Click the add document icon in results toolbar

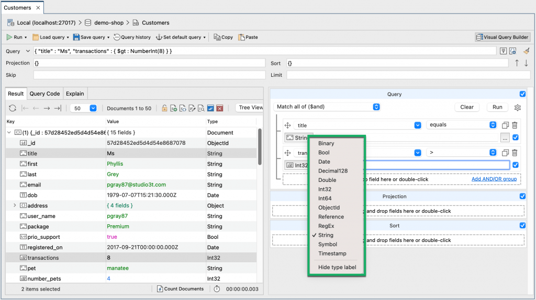174,108
